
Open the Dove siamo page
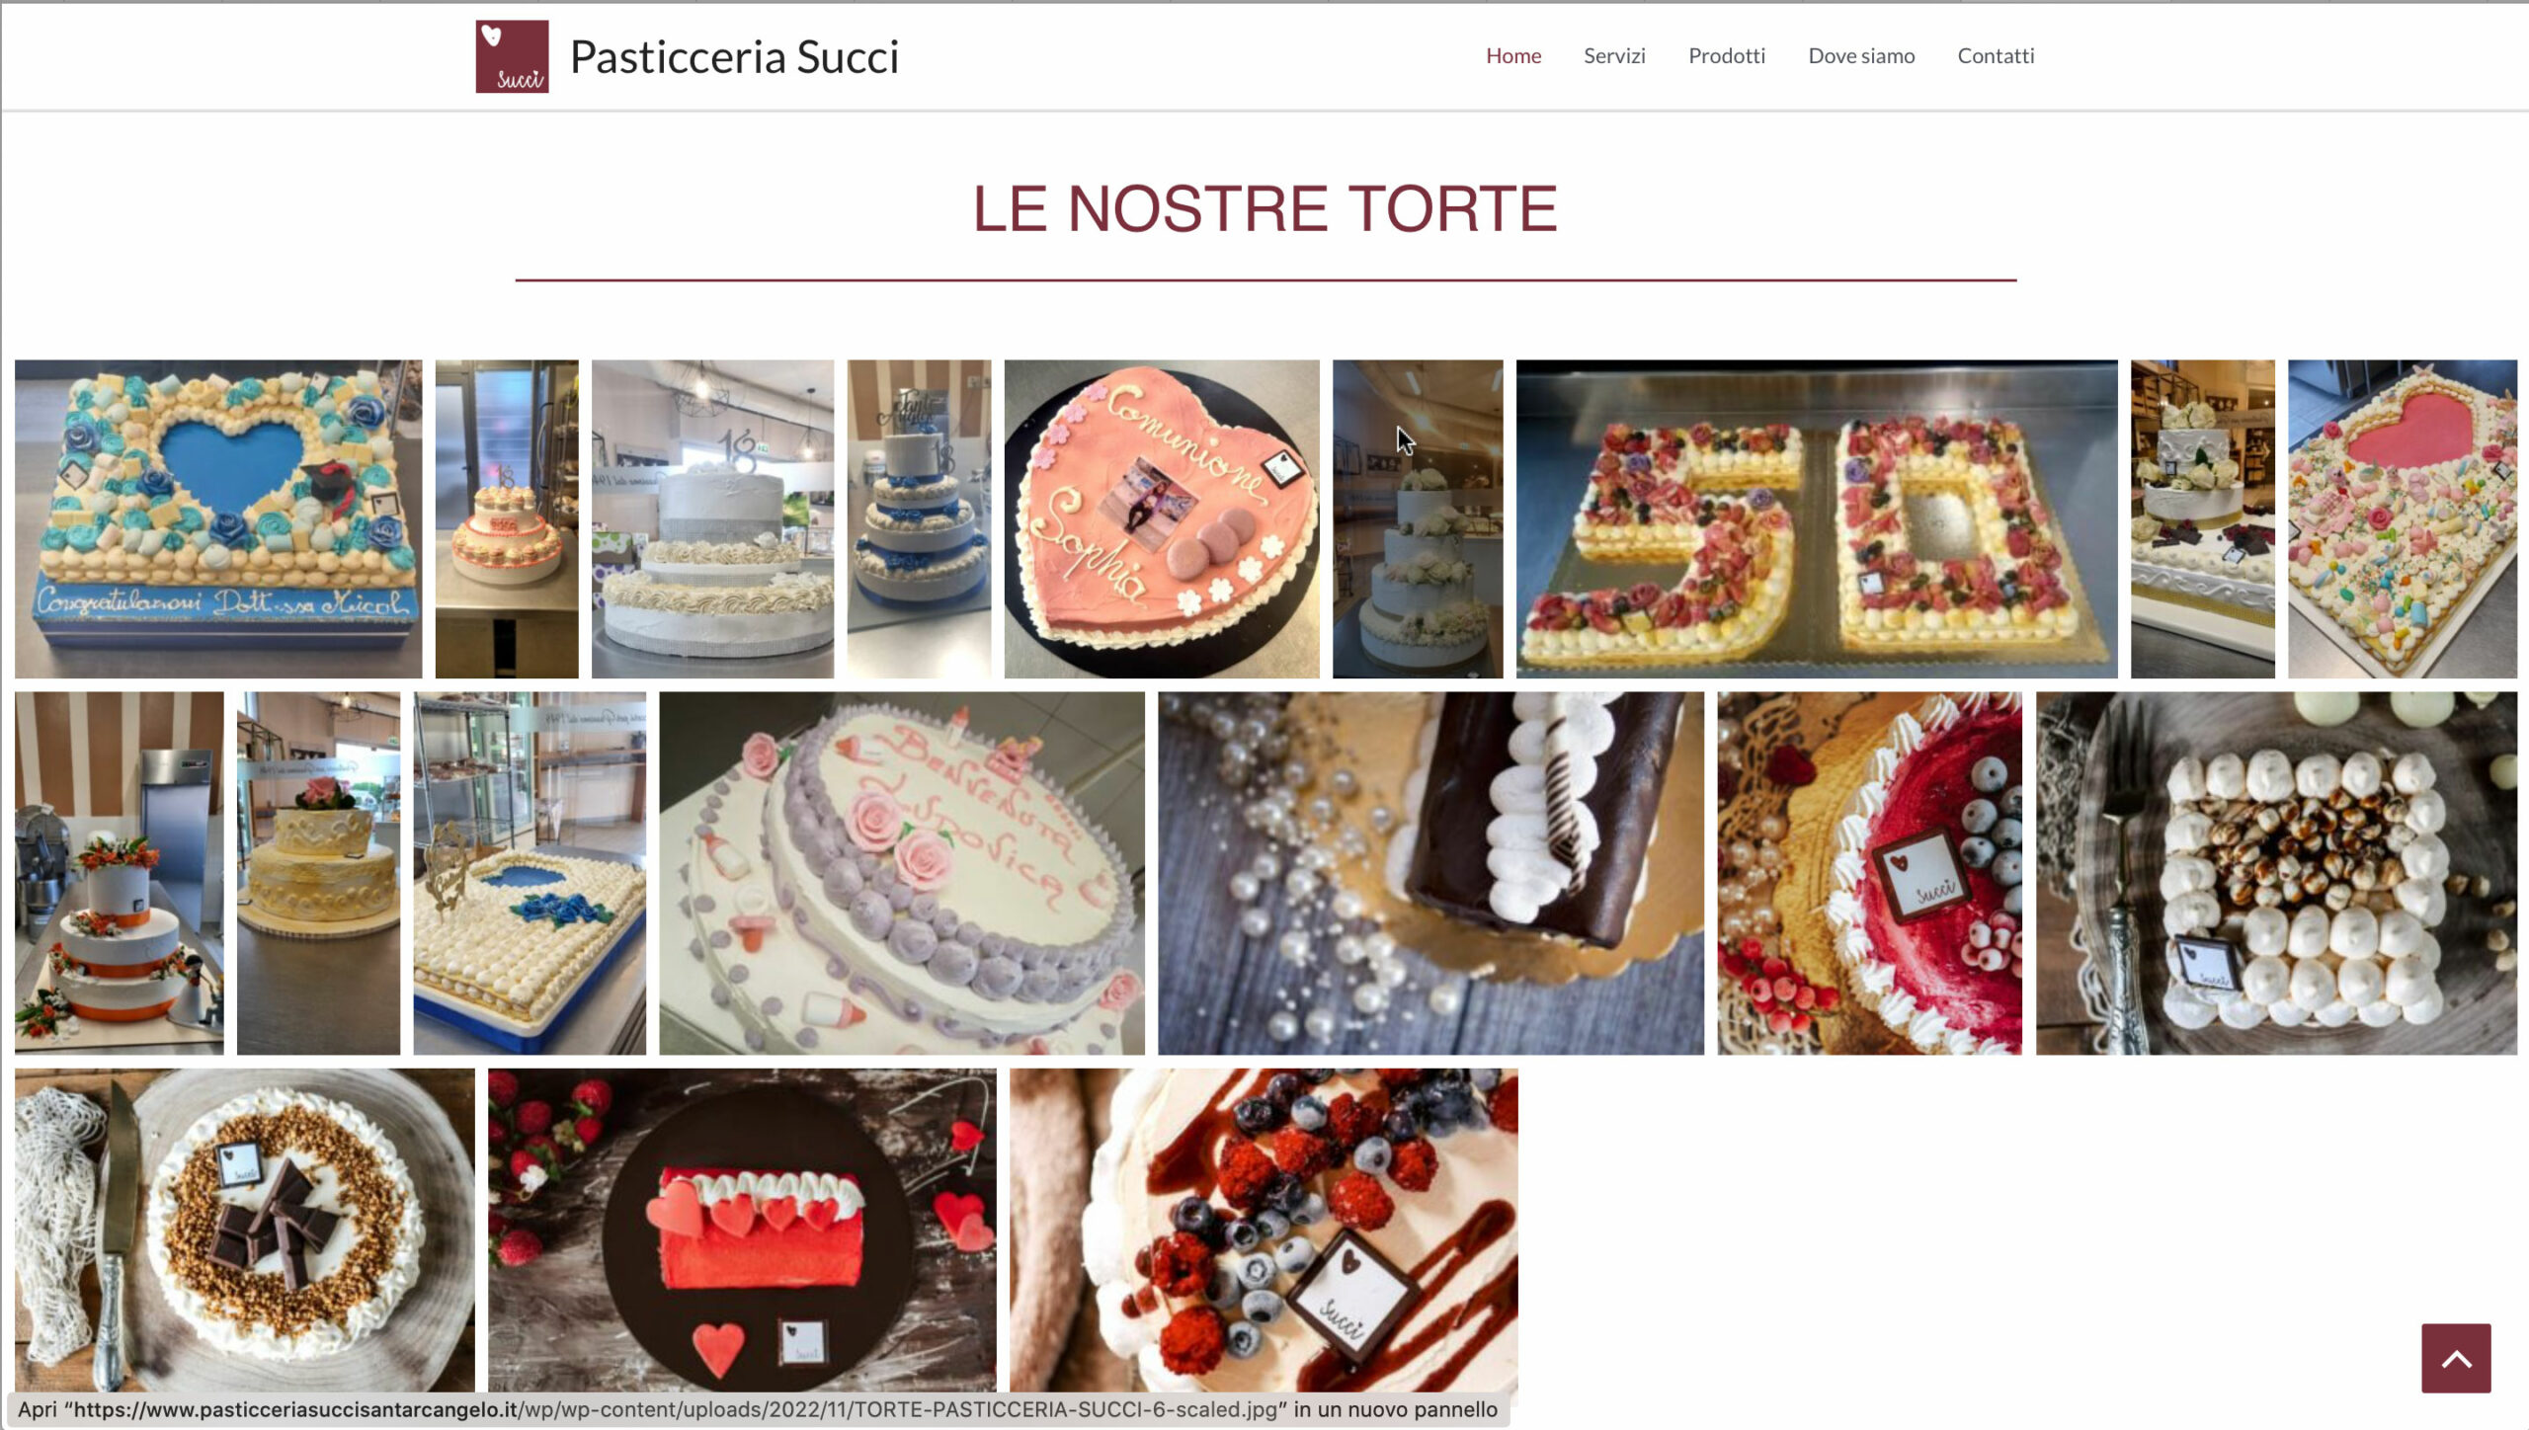(x=1861, y=55)
